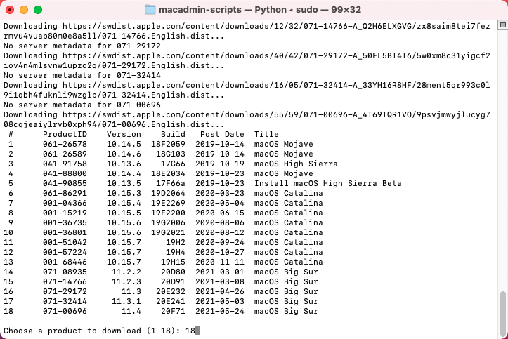Click build number 19H2

(175, 242)
